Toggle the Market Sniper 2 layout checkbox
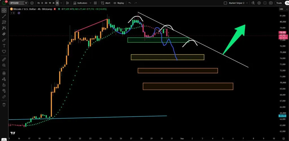The width and height of the screenshot is (289, 141). (x=225, y=3)
